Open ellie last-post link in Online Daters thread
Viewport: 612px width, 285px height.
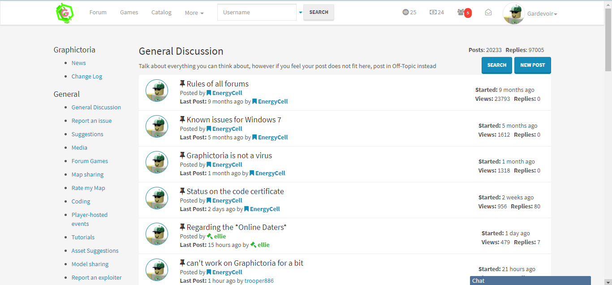click(x=263, y=245)
